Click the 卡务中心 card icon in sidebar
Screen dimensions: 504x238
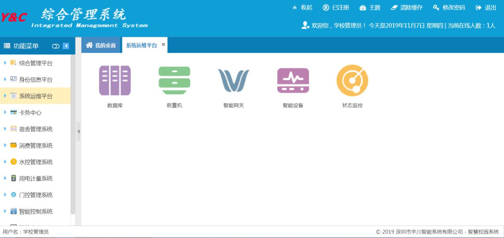click(14, 112)
